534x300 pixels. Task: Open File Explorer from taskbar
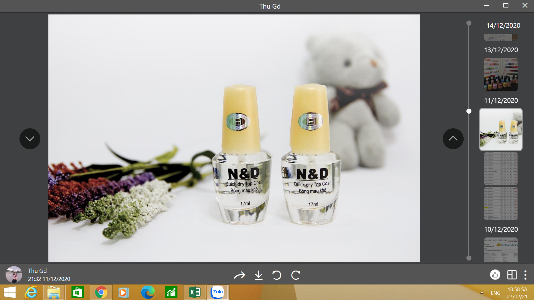tap(54, 292)
